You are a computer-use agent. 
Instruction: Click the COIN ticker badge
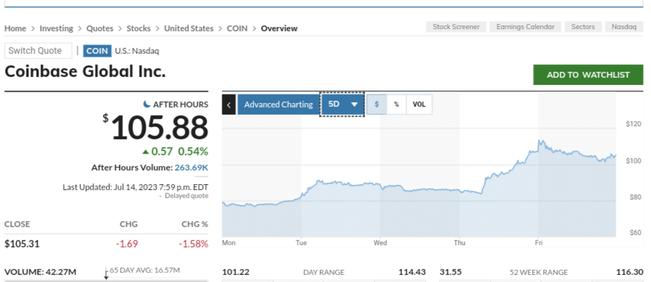click(97, 51)
